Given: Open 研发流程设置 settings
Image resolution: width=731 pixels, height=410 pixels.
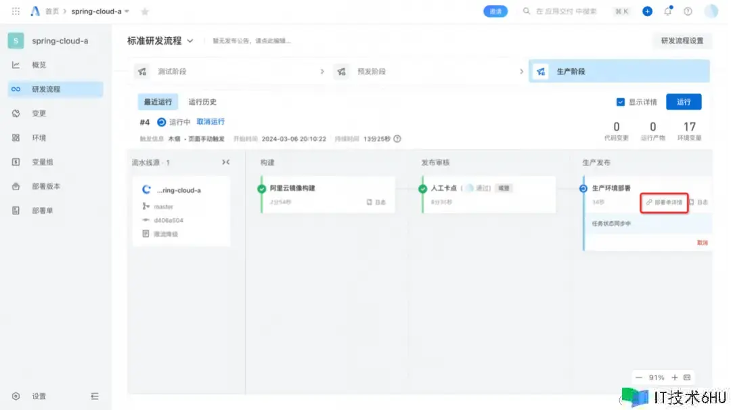Looking at the screenshot, I should tap(682, 41).
